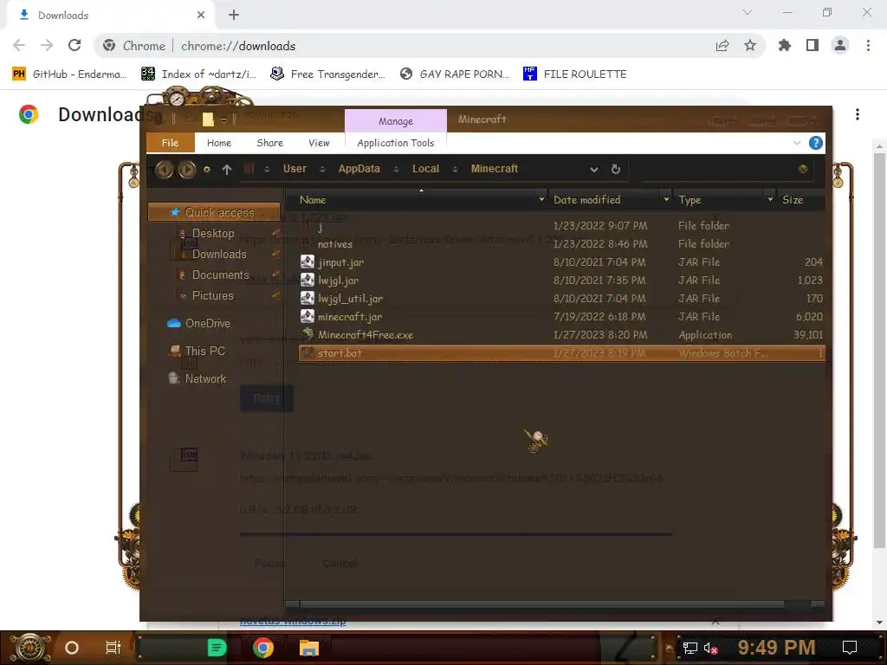This screenshot has width=887, height=665.
Task: Select the Minecraft4Free.exe application icon
Action: (x=308, y=334)
